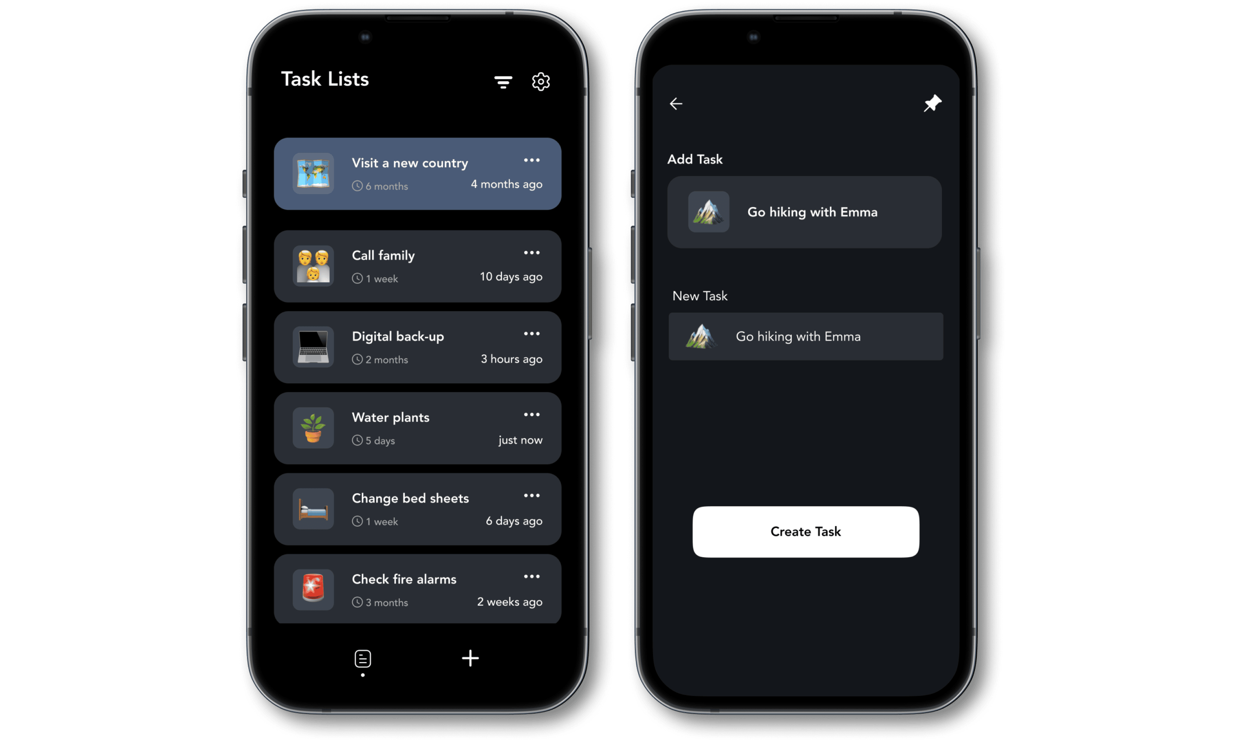Open settings via gear icon
1241x742 pixels.
(x=541, y=82)
